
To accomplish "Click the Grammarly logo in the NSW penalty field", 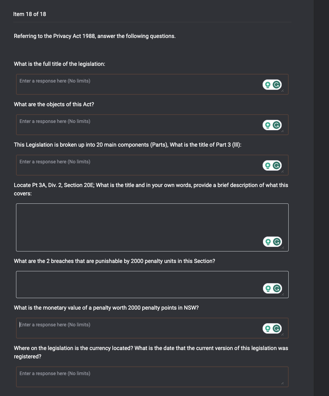I will (x=276, y=328).
